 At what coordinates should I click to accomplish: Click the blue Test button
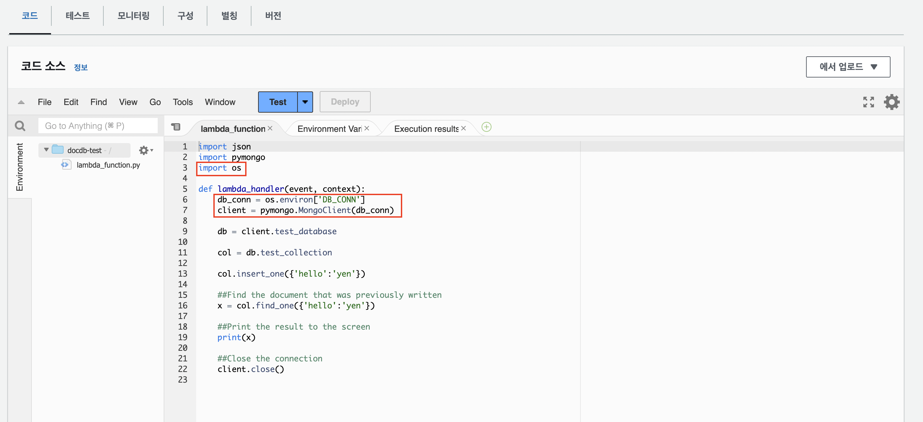click(278, 102)
